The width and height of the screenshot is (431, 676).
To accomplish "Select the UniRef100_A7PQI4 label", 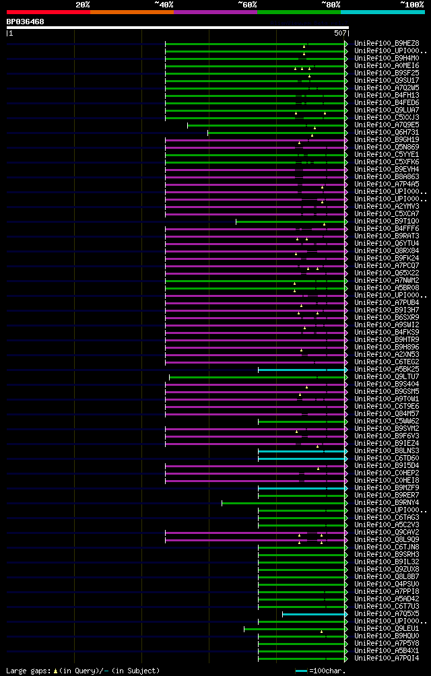I will point(387,658).
